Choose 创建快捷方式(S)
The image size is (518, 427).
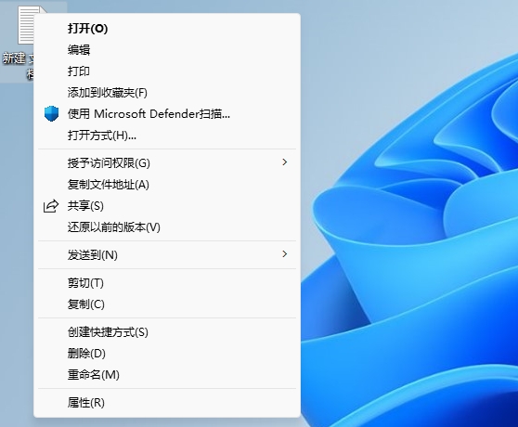[167, 332]
